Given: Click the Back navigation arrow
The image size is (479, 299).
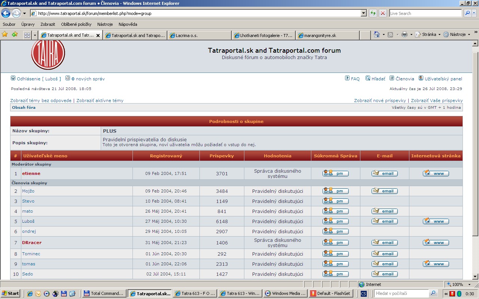Looking at the screenshot, I should pyautogui.click(x=6, y=13).
